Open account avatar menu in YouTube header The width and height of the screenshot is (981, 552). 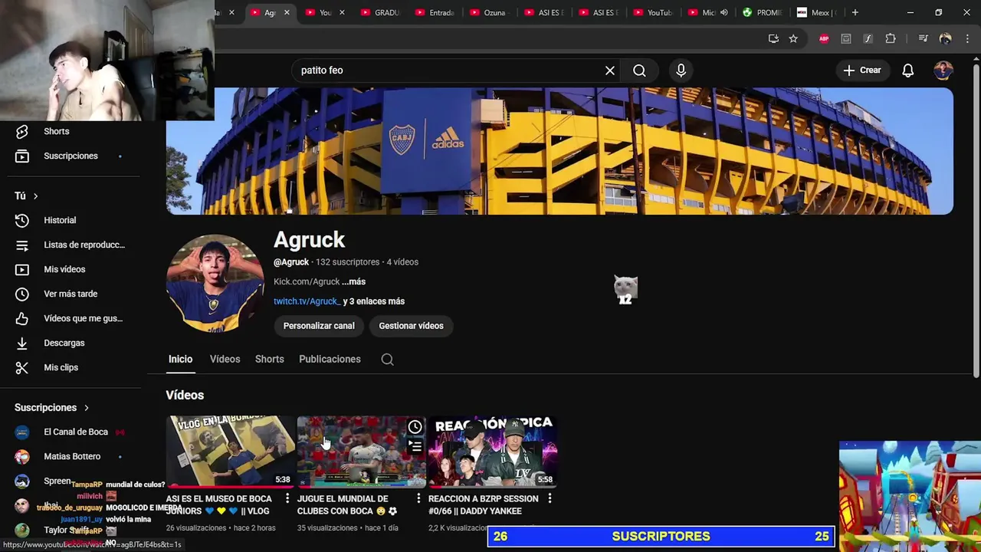[943, 71]
